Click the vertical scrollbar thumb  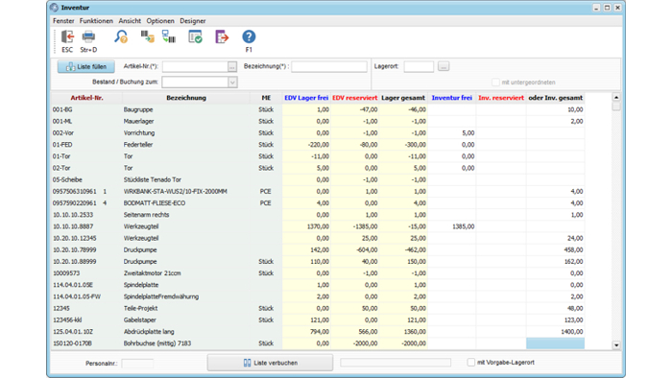coord(616,106)
